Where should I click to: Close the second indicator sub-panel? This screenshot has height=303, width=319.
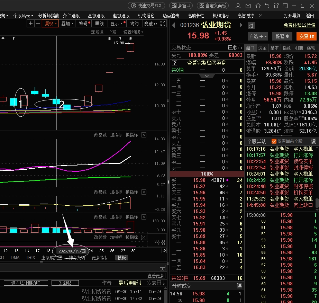point(144,192)
